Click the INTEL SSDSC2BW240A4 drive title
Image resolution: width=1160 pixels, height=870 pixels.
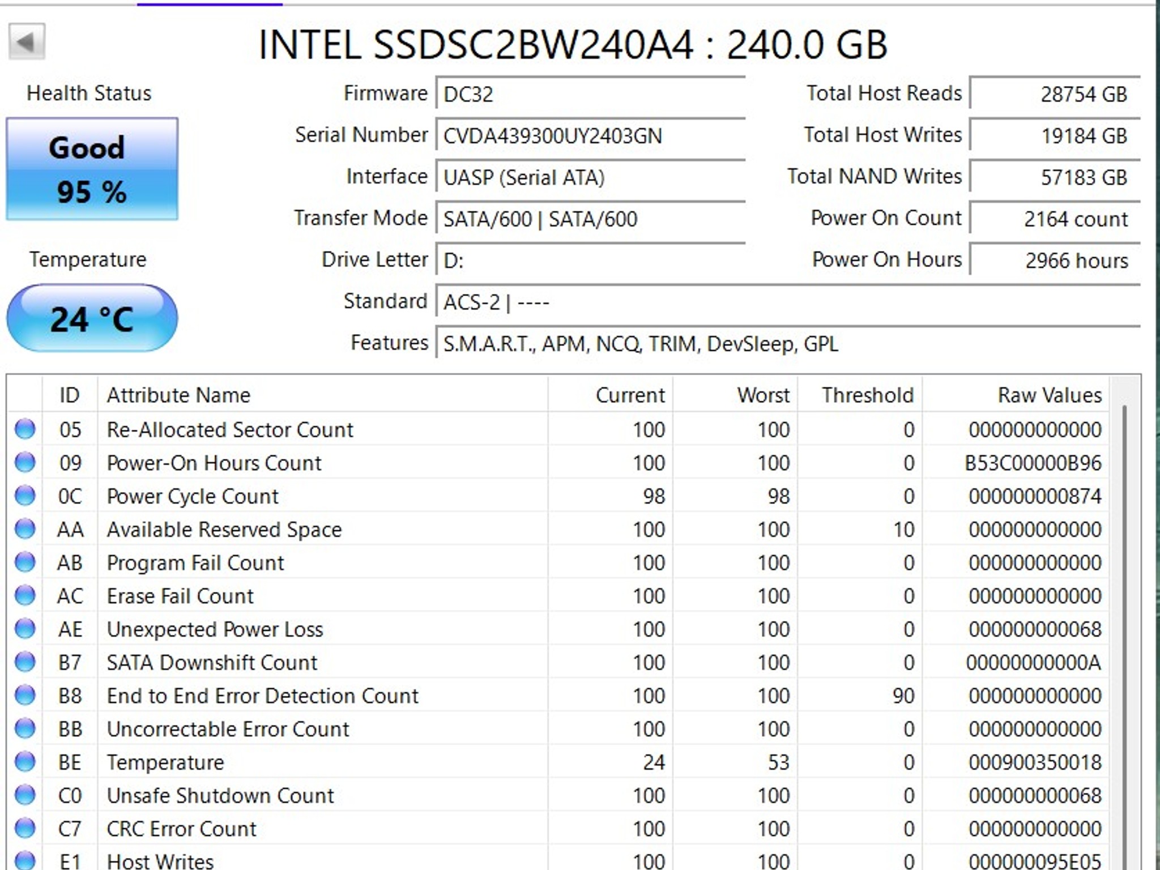click(573, 44)
